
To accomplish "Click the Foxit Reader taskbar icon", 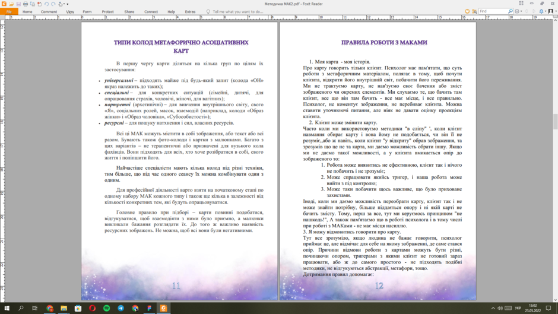I will pyautogui.click(x=163, y=308).
